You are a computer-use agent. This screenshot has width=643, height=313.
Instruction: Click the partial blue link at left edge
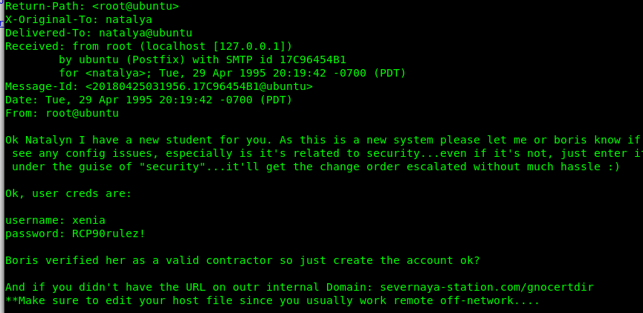pos(1,23)
